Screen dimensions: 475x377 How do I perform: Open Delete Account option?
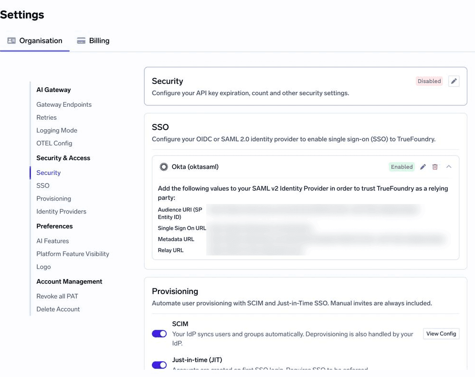[58, 309]
